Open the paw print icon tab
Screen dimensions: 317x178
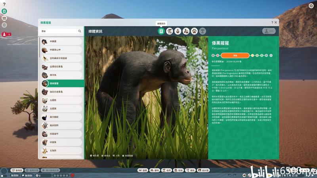point(194,31)
